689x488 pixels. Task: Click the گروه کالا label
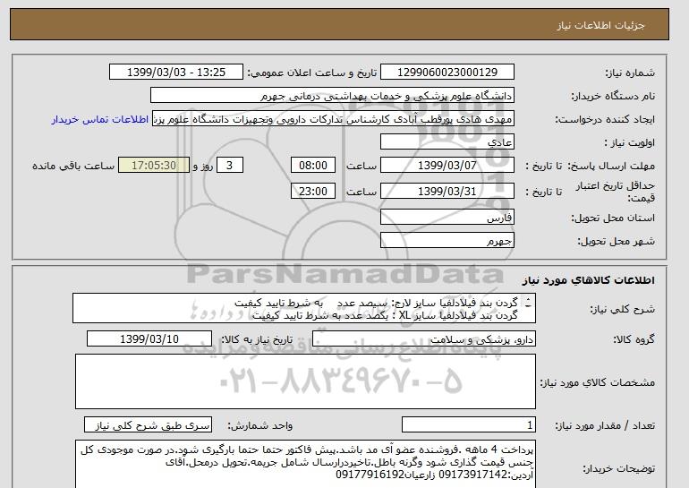click(x=634, y=339)
